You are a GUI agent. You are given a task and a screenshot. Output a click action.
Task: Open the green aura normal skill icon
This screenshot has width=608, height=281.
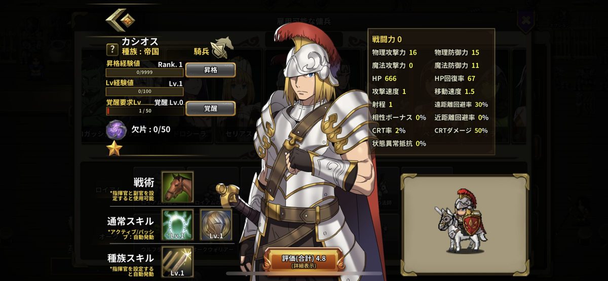(177, 225)
